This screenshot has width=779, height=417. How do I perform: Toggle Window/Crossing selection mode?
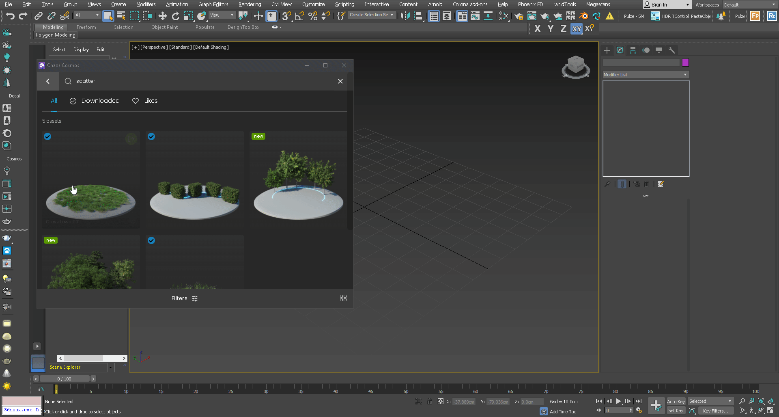click(x=147, y=16)
